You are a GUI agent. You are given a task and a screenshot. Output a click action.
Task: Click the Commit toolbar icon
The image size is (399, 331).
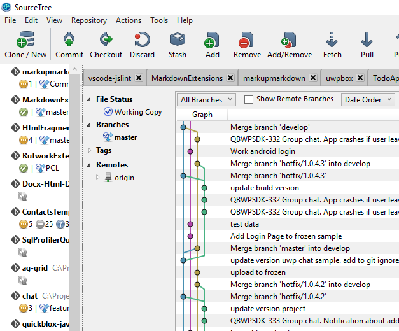(x=69, y=39)
